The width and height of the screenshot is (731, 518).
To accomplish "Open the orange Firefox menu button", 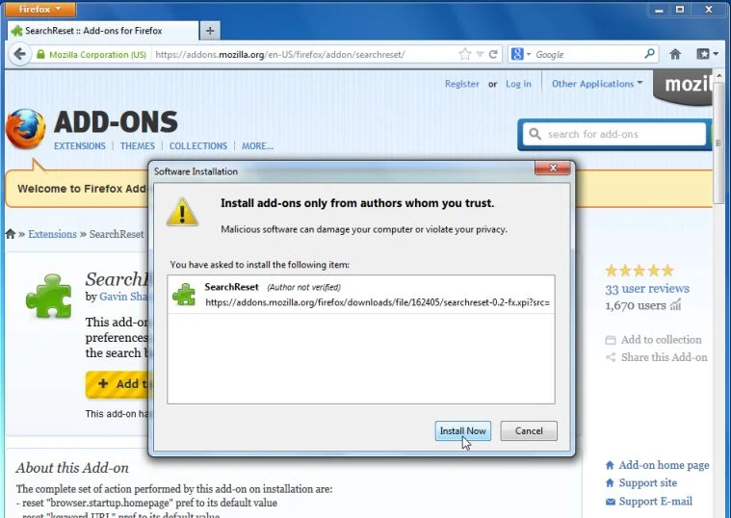I will (40, 9).
